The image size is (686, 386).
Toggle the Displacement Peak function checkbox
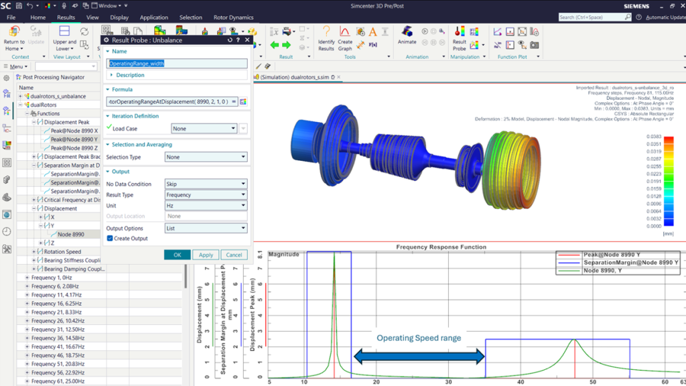[x=40, y=122]
